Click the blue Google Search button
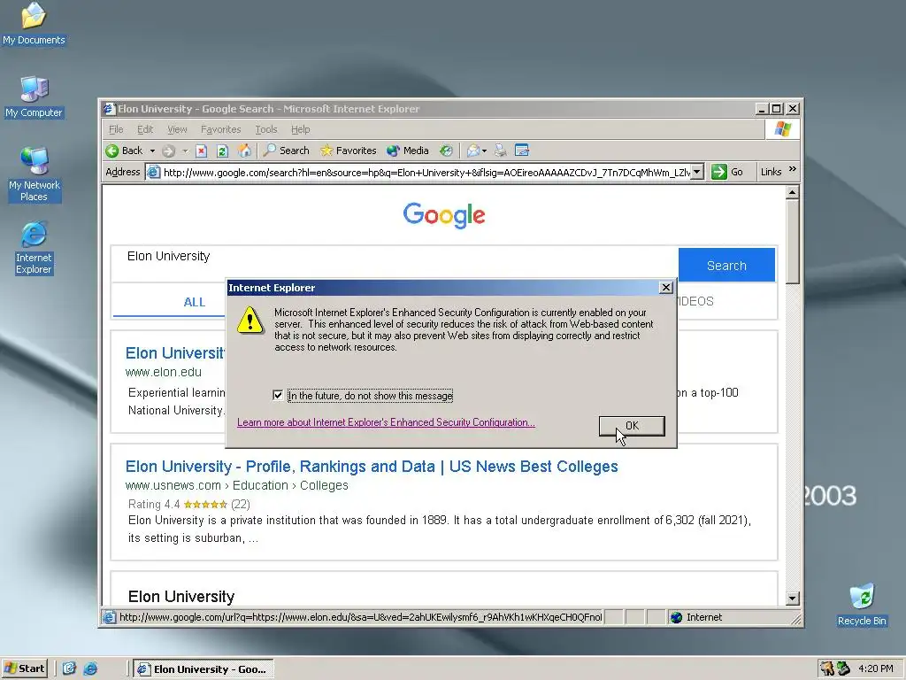Viewport: 906px width, 680px height. click(726, 266)
